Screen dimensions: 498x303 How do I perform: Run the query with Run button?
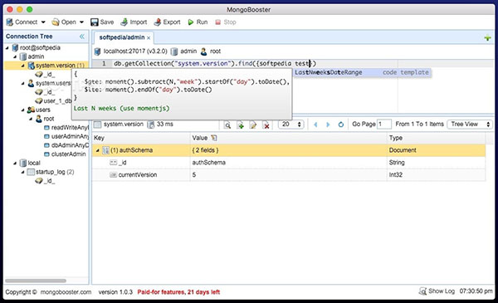(198, 22)
